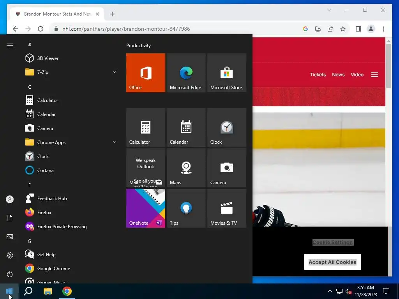The image size is (399, 299).
Task: Open the Chrome profile avatar
Action: click(x=371, y=29)
